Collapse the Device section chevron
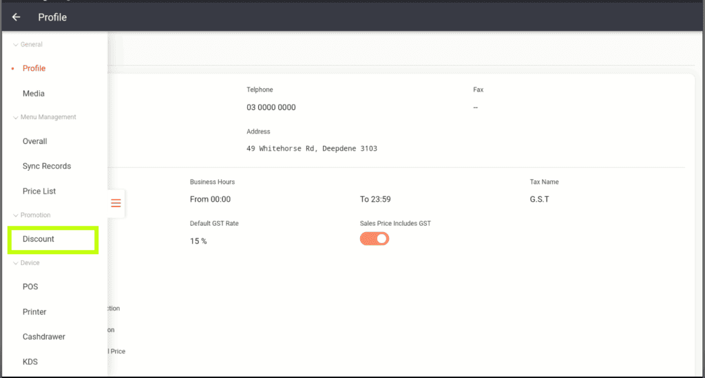This screenshot has width=705, height=378. coord(16,263)
